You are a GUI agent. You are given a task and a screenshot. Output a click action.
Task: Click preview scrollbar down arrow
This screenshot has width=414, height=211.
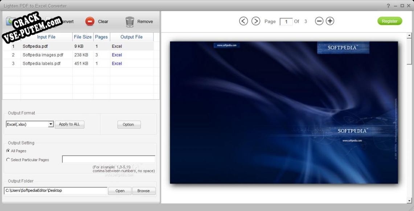pyautogui.click(x=409, y=201)
